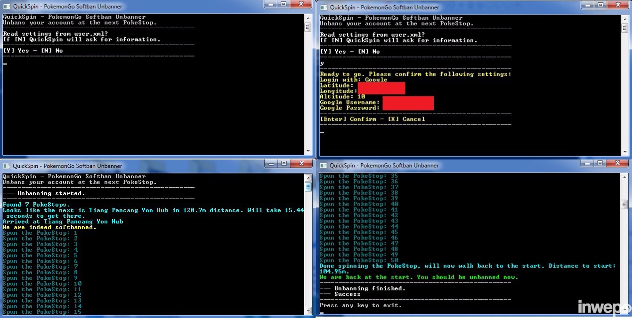Open system menu icon of the 'Unbanning started' window
Image resolution: width=632 pixels, height=318 pixels.
[x=6, y=166]
